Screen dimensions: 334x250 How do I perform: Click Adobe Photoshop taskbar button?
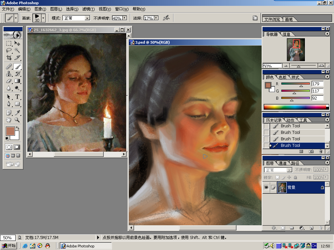[x=86, y=246]
